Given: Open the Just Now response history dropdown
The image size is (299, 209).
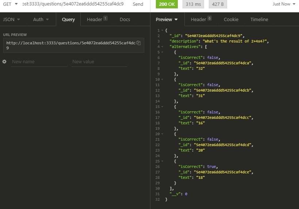Looking at the screenshot, I should click(x=284, y=4).
